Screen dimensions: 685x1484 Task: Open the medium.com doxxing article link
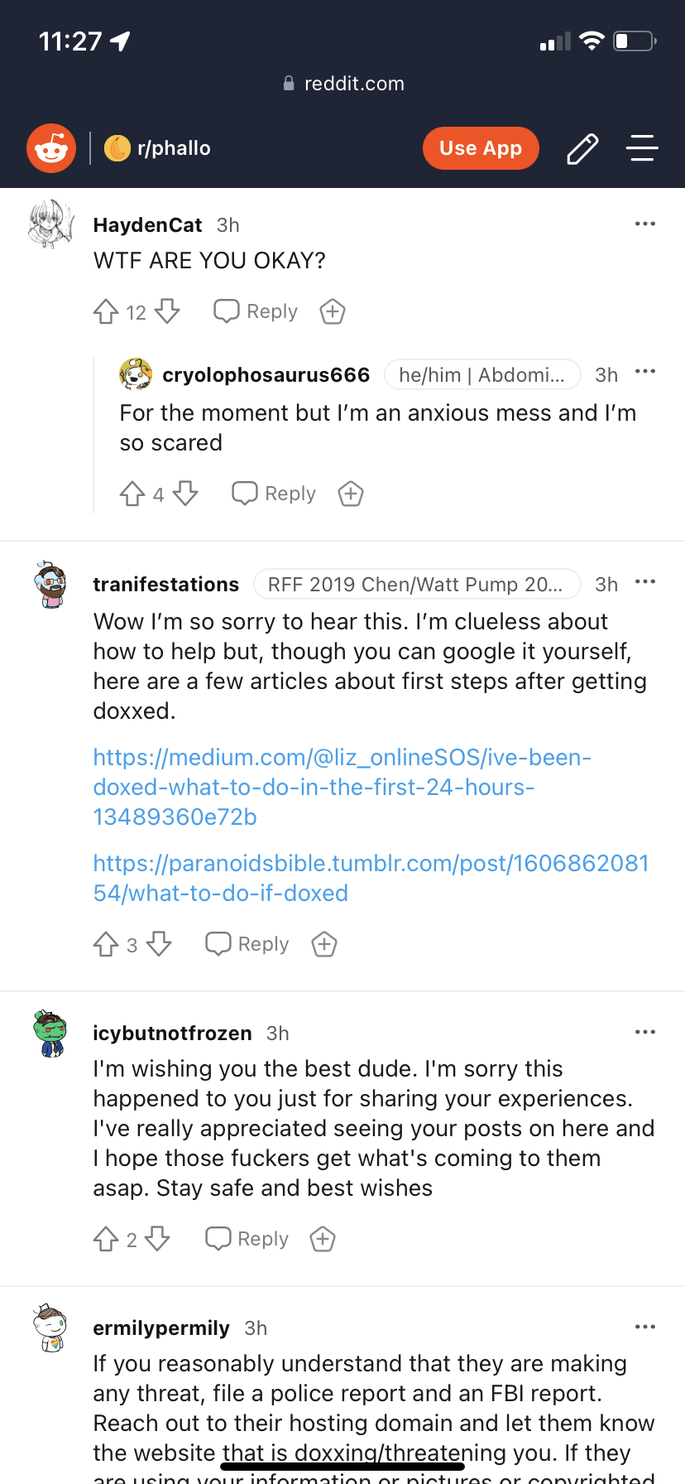point(342,787)
